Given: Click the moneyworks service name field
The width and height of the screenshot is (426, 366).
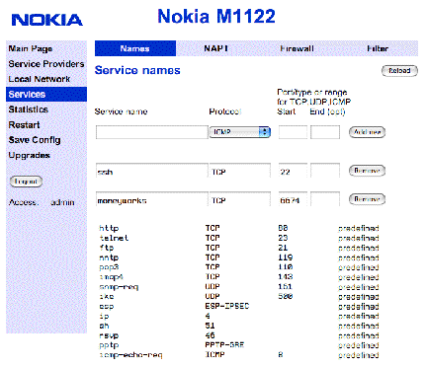Looking at the screenshot, I should [x=152, y=199].
